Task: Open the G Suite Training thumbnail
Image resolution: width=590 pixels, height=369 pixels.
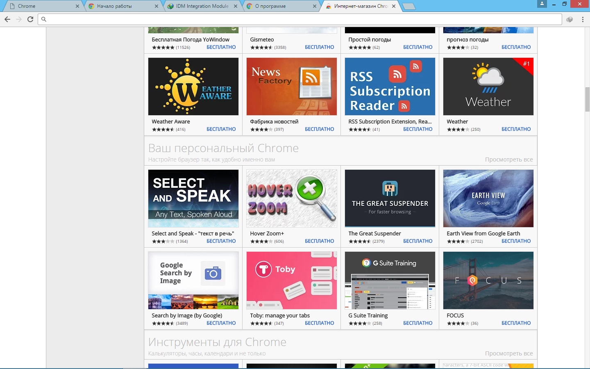Action: [x=390, y=280]
